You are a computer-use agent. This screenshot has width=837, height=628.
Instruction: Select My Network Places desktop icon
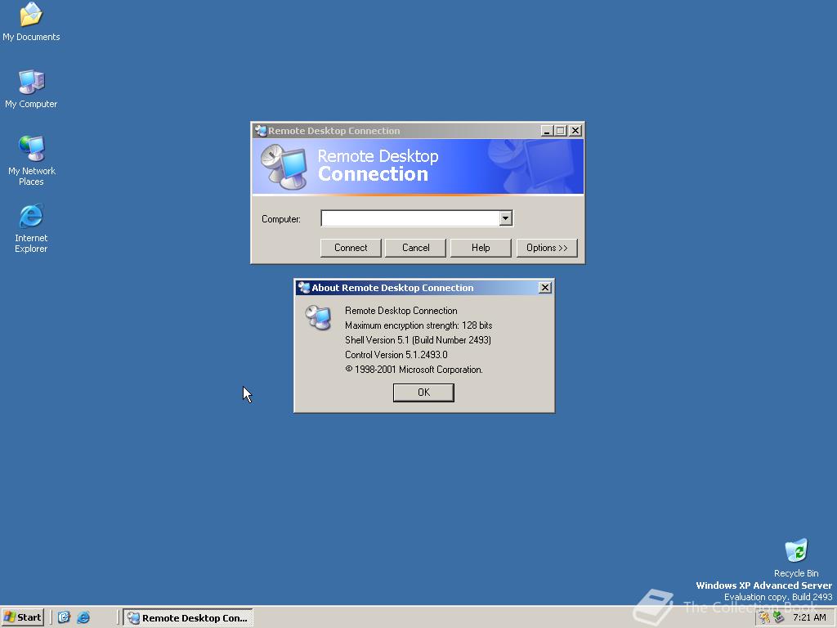[31, 161]
